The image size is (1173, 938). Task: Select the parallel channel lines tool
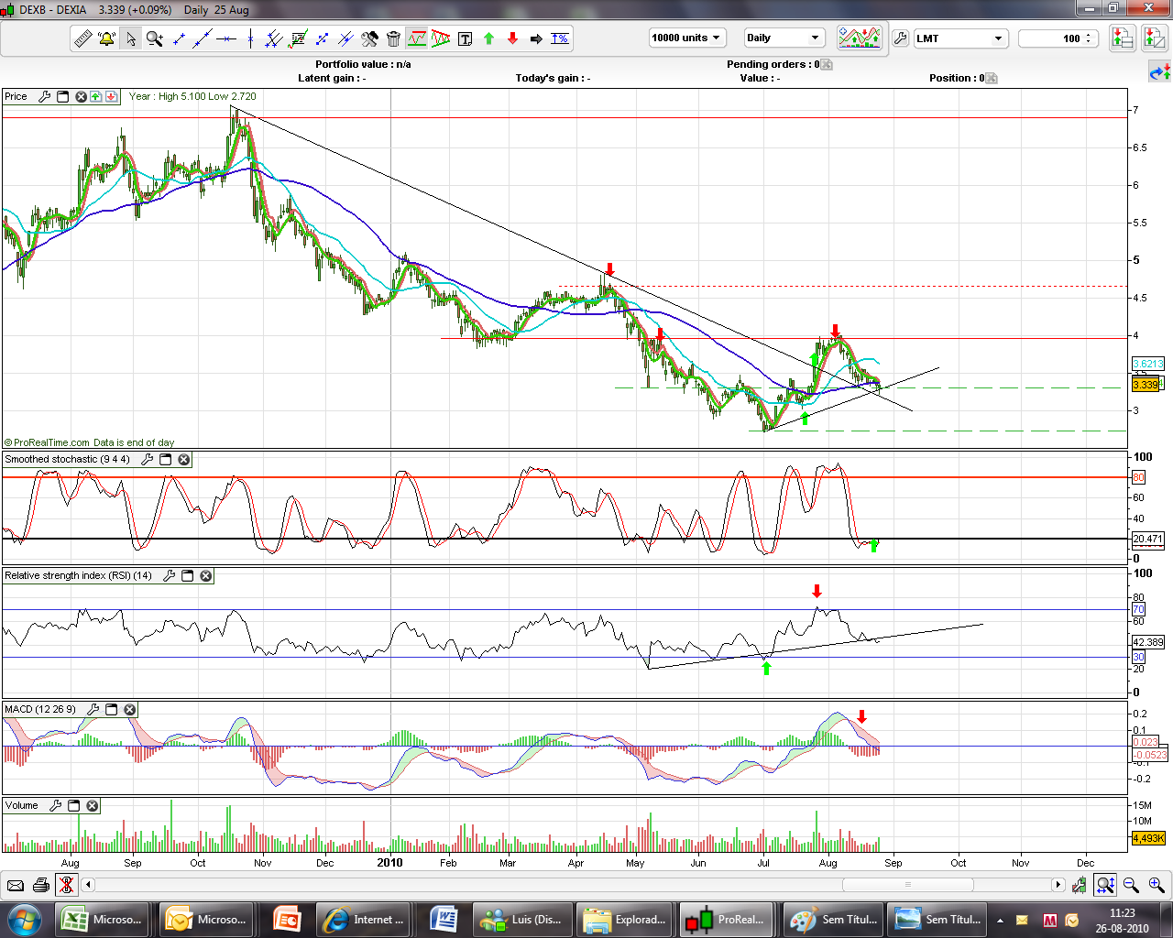[x=273, y=38]
